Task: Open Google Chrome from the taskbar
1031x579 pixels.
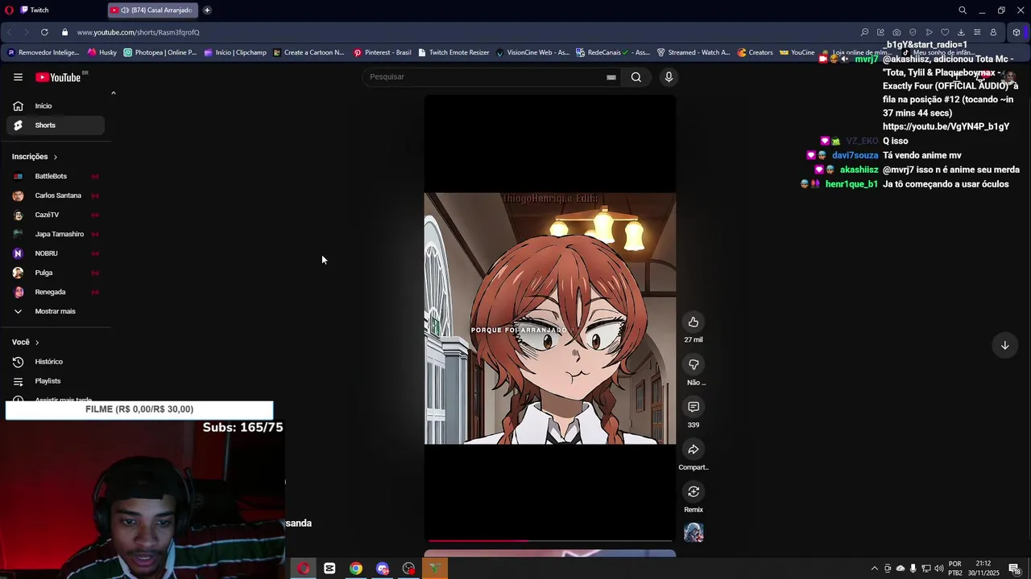Action: click(356, 569)
